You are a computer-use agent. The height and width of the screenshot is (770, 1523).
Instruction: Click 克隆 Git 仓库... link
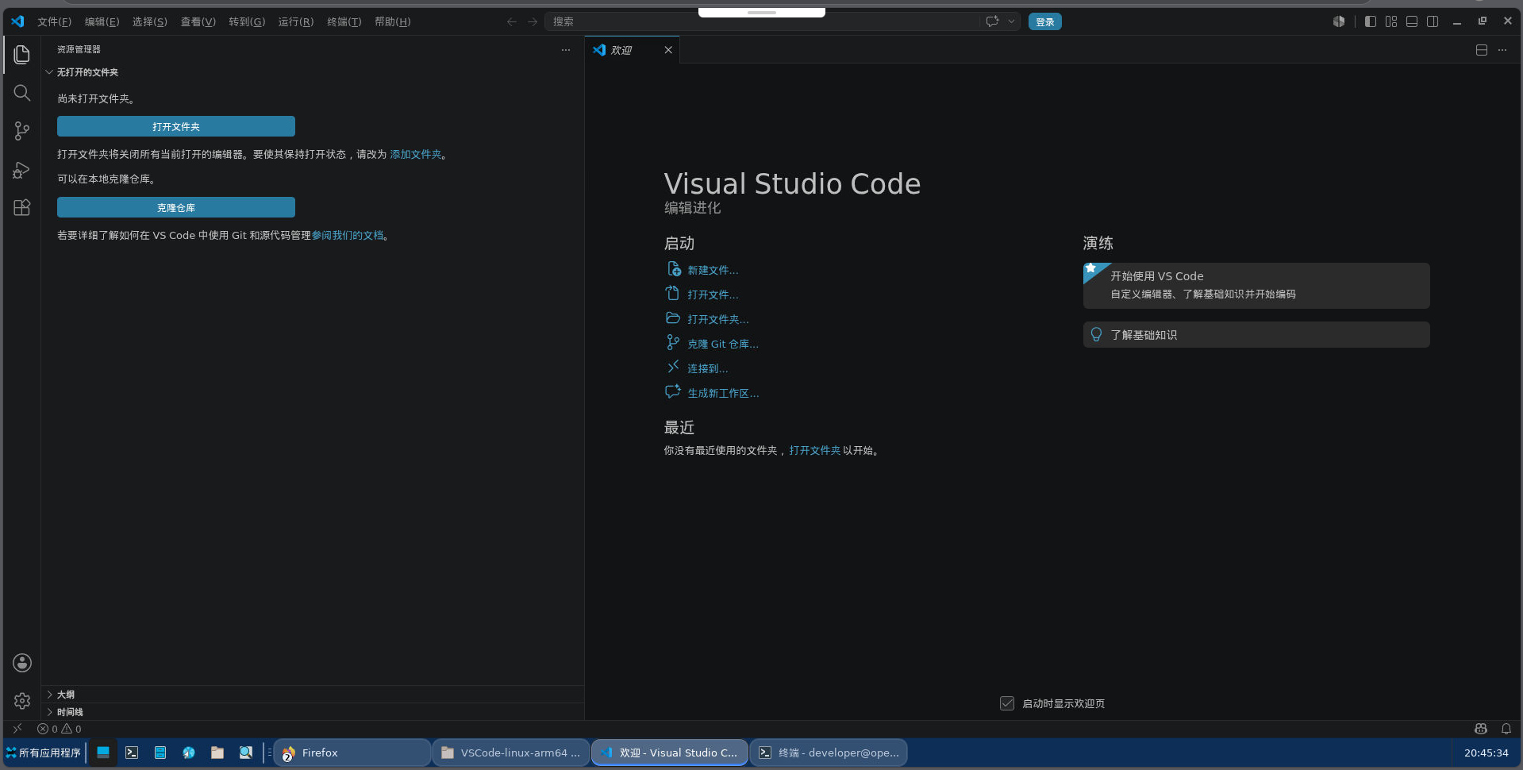tap(723, 344)
